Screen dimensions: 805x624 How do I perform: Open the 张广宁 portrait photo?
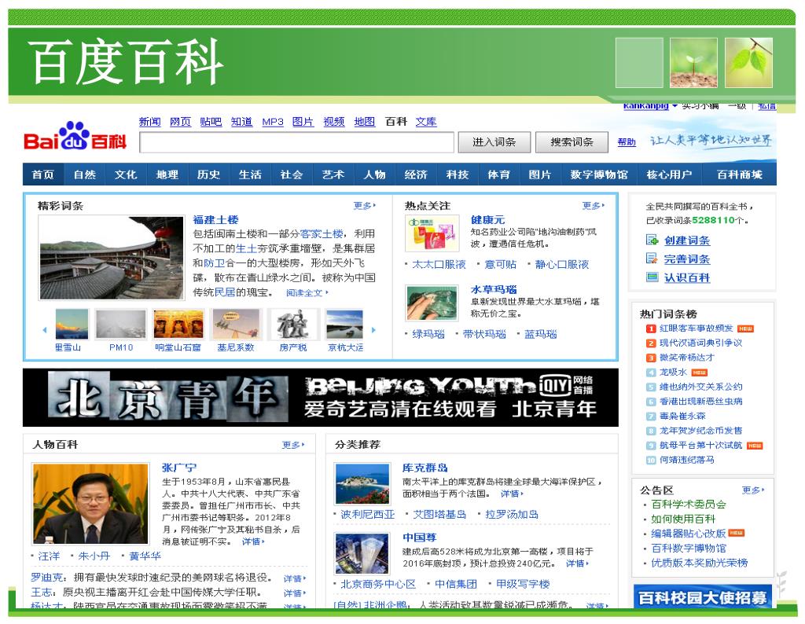(x=90, y=504)
